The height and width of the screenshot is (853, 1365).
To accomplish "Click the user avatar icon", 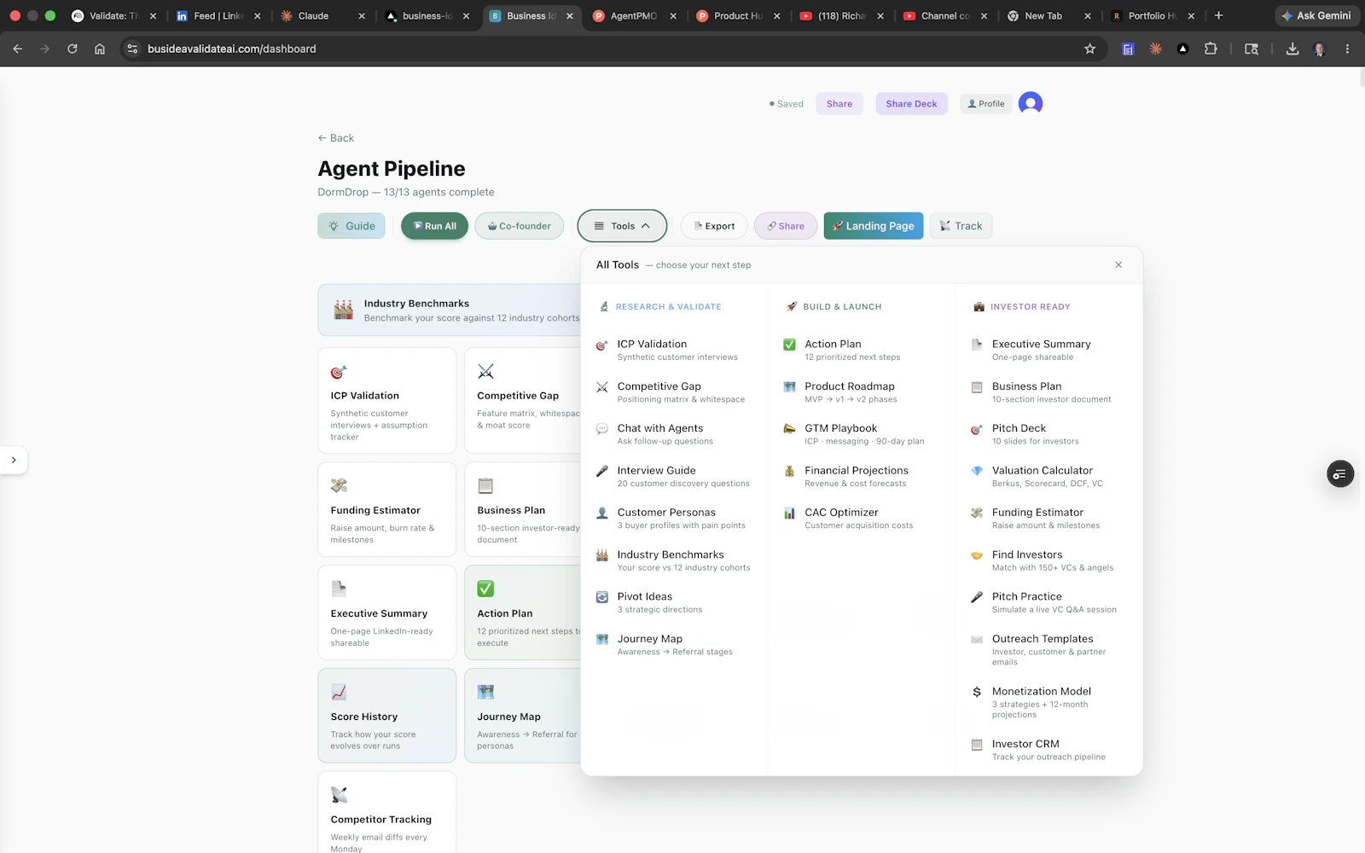I will [1031, 103].
